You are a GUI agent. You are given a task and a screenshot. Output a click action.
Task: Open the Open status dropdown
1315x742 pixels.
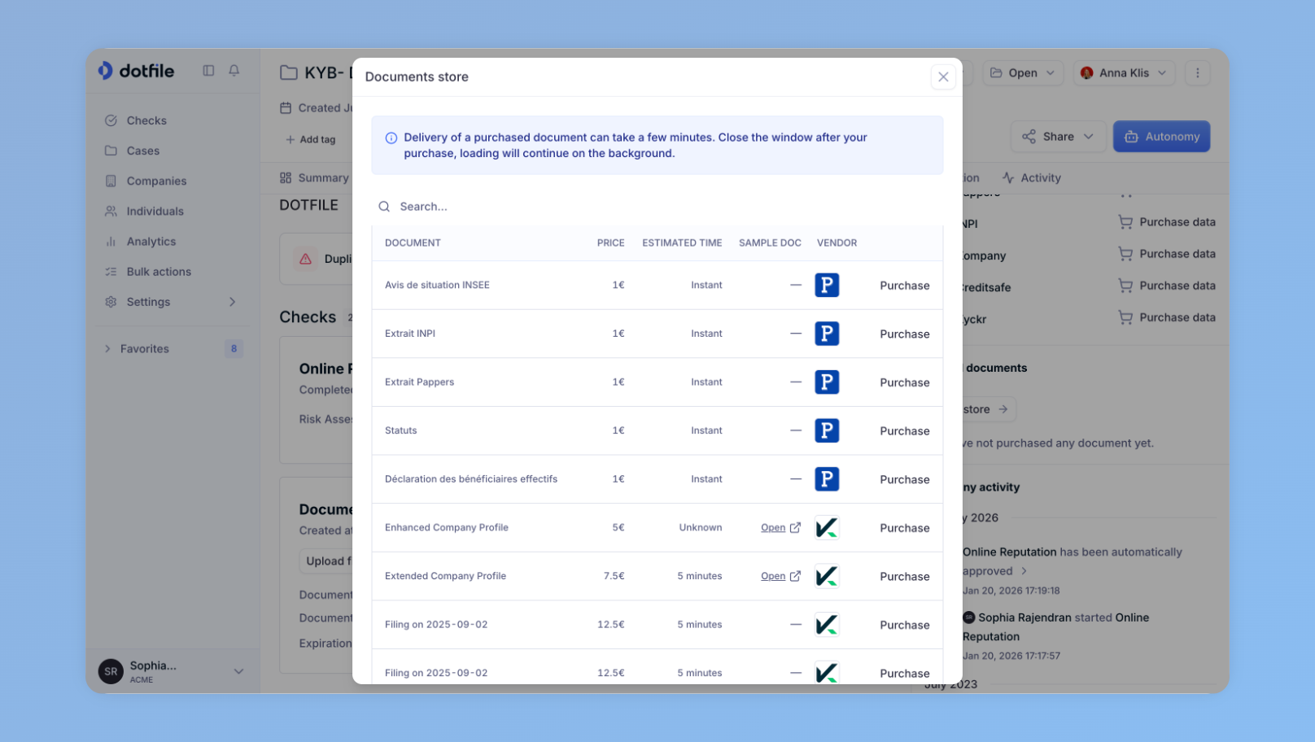(1024, 72)
